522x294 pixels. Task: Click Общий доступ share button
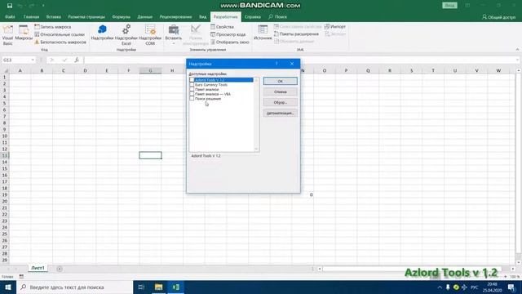(x=498, y=17)
